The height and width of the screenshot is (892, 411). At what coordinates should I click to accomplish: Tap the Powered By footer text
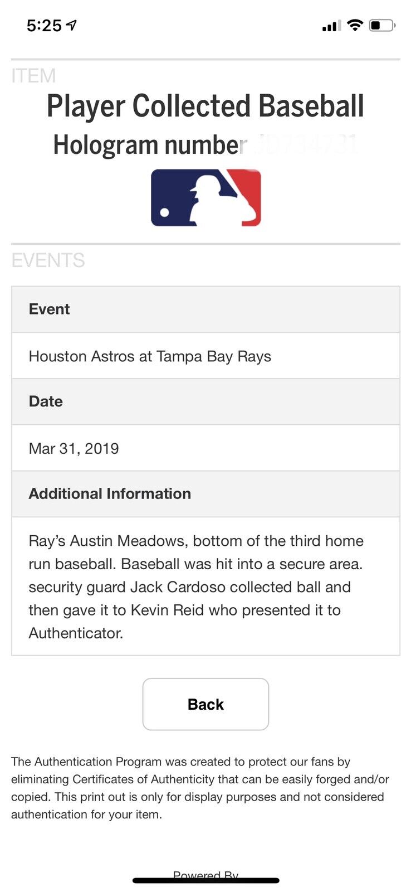pyautogui.click(x=205, y=873)
